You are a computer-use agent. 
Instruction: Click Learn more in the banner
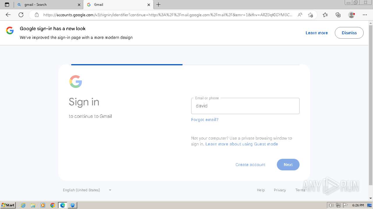316,33
